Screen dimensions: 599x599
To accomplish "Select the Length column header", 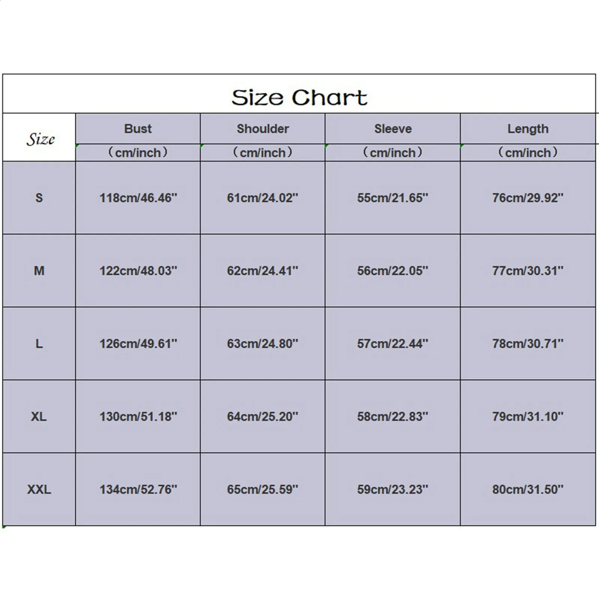I will coord(528,129).
